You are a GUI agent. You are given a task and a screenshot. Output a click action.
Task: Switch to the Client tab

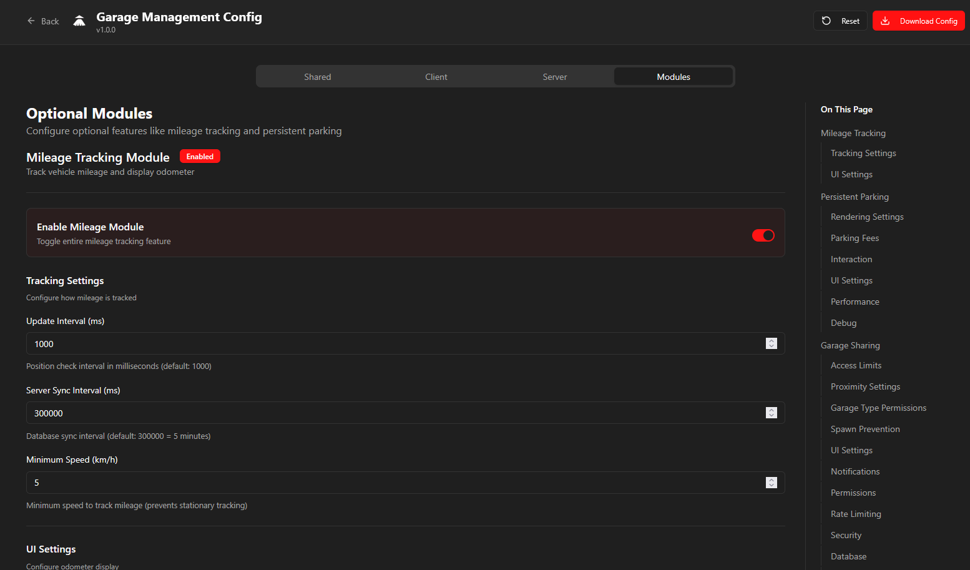click(436, 77)
